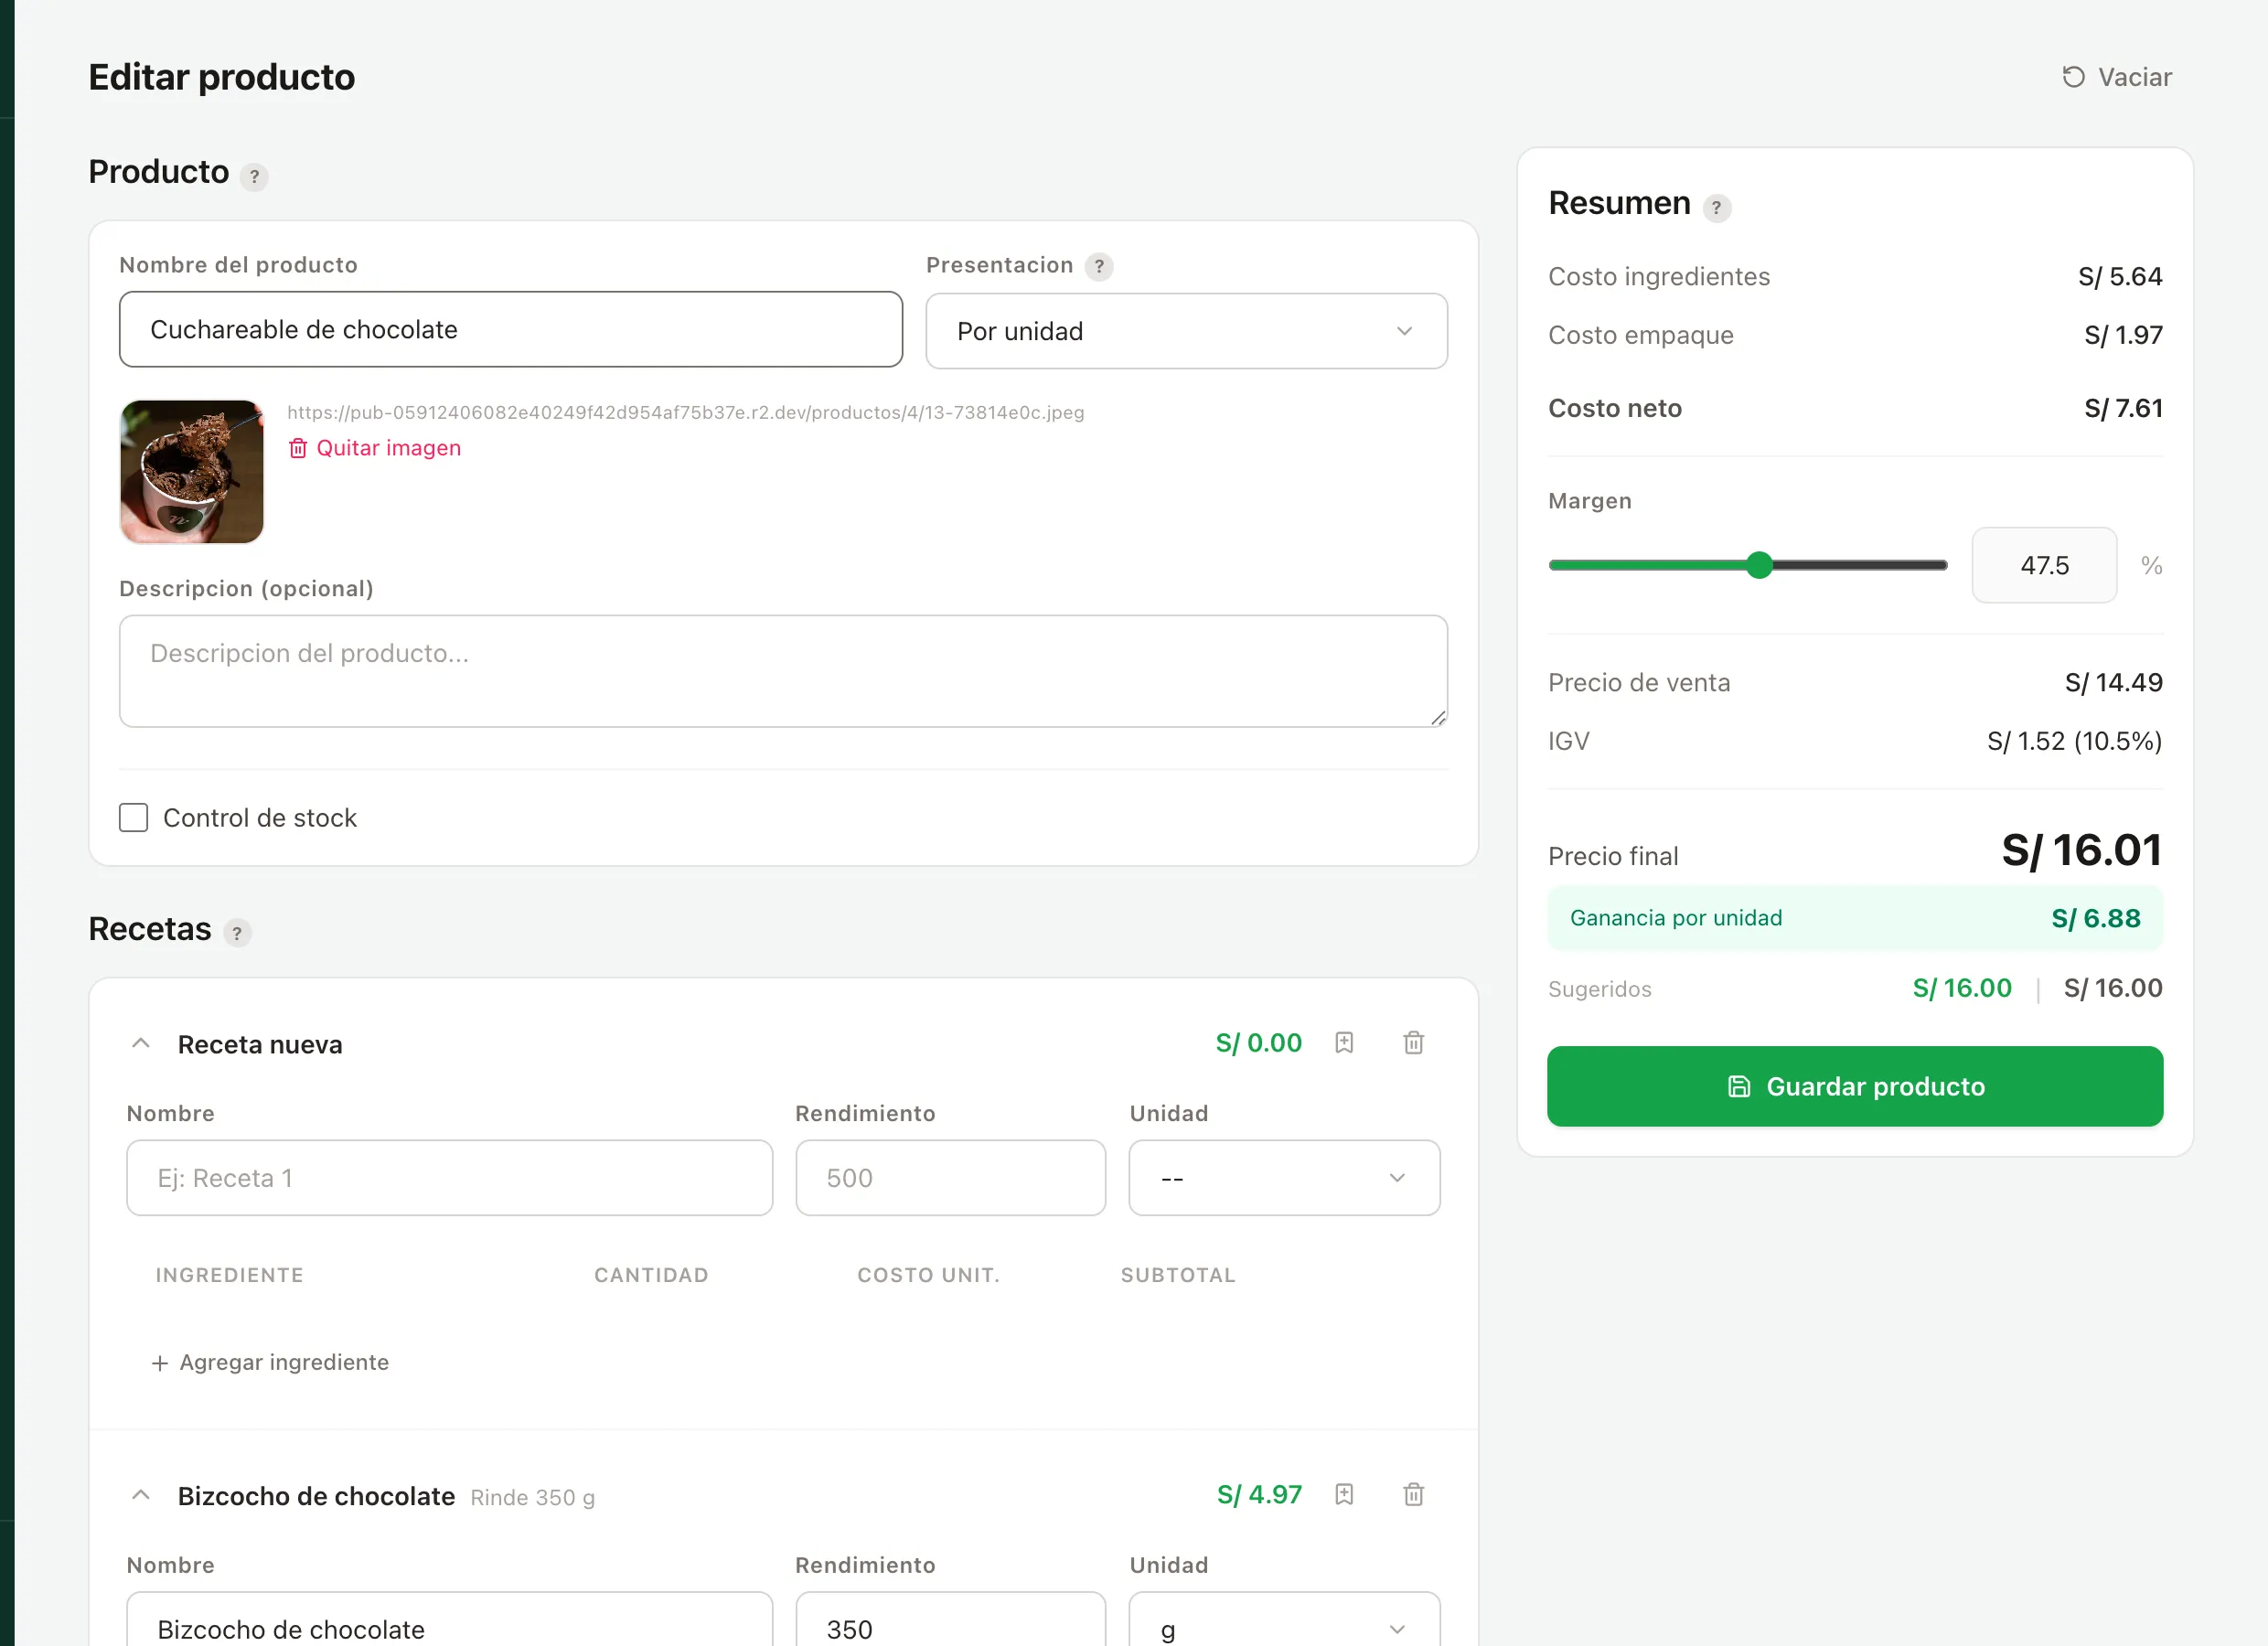The height and width of the screenshot is (1646, 2268).
Task: Click the Producto help question mark icon
Action: (254, 177)
